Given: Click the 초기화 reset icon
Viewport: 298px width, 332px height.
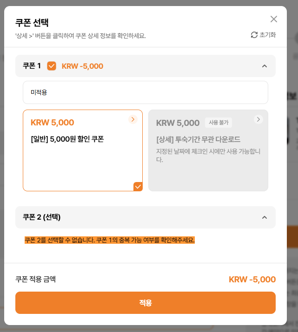Looking at the screenshot, I should tap(254, 35).
